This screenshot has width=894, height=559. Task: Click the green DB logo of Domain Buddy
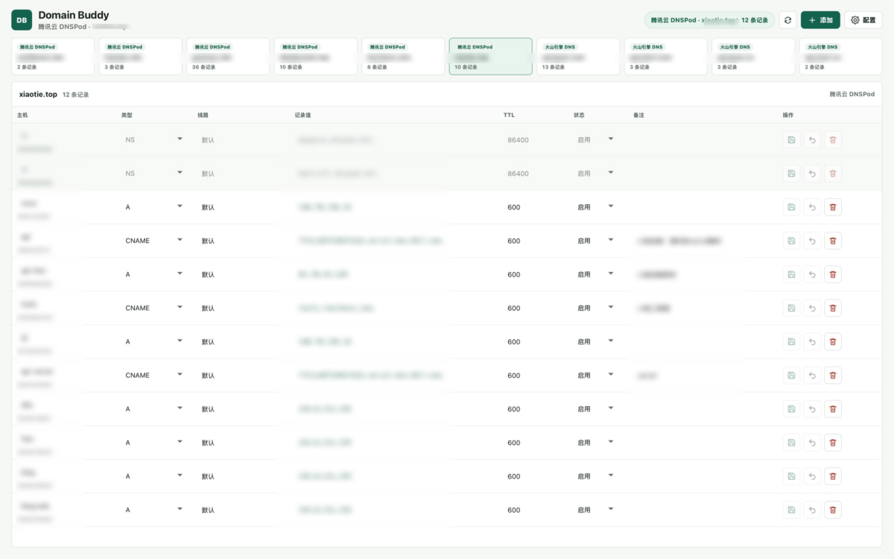click(22, 20)
